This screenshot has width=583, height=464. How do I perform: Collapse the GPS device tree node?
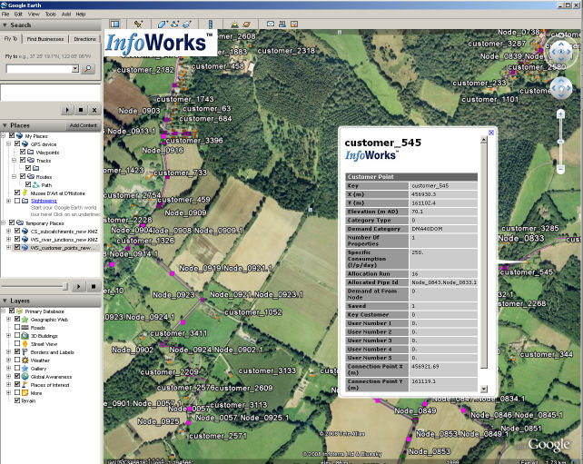pos(8,143)
